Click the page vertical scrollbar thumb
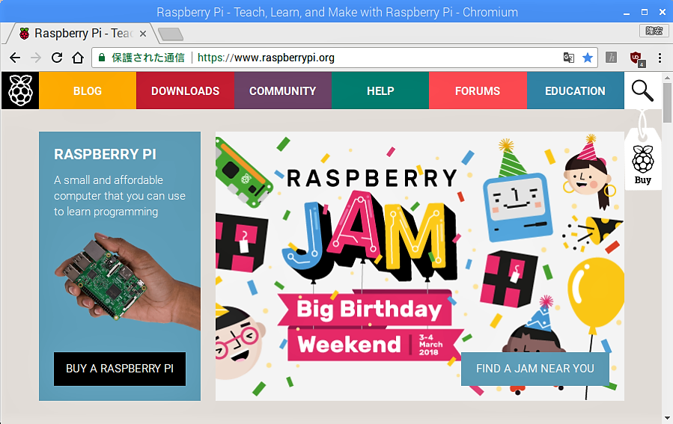673x424 pixels. (x=667, y=103)
